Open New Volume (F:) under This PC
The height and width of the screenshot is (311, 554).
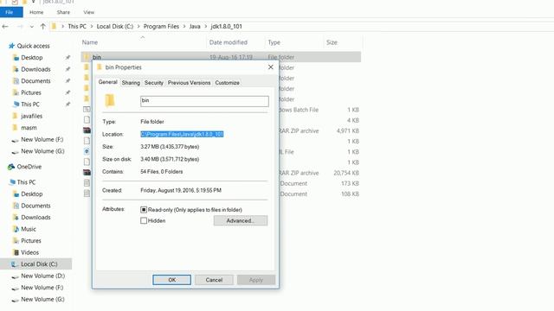pos(42,288)
